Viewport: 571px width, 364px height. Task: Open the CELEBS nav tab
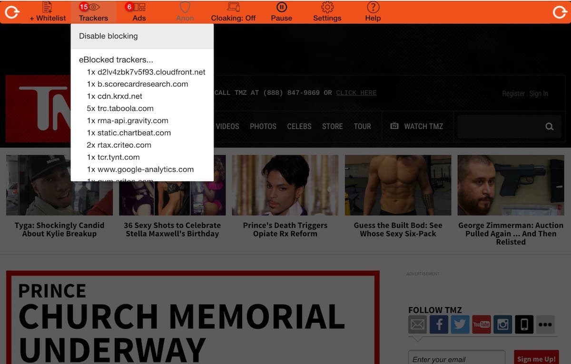tap(299, 126)
